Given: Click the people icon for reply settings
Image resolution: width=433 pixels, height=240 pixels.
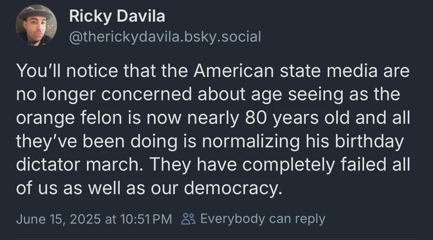Looking at the screenshot, I should (x=188, y=219).
